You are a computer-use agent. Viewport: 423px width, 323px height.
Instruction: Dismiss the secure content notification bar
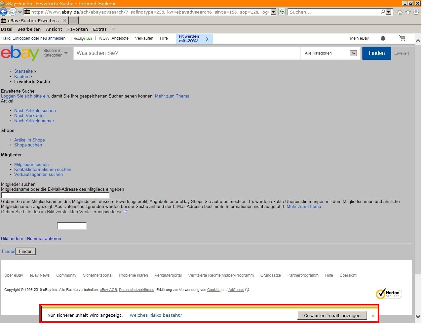pyautogui.click(x=373, y=316)
